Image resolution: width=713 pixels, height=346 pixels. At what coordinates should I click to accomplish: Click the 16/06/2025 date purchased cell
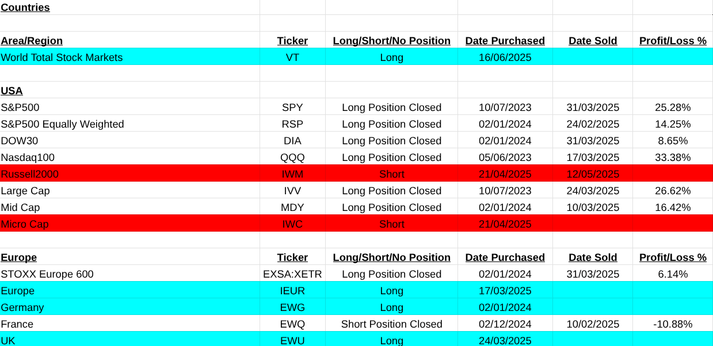click(x=505, y=57)
